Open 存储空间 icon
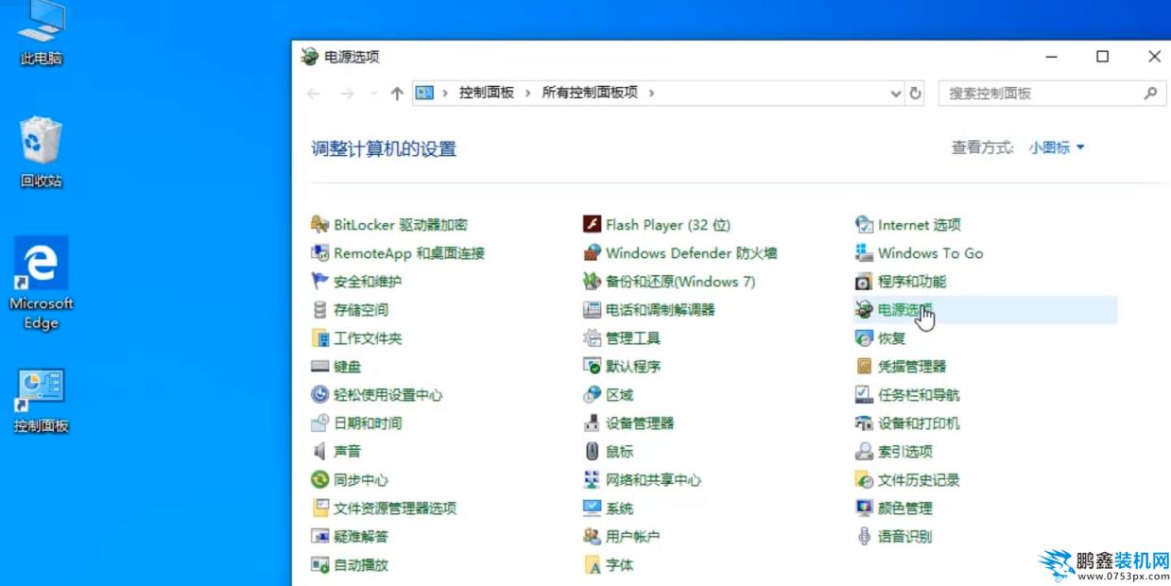This screenshot has width=1171, height=586. click(319, 310)
